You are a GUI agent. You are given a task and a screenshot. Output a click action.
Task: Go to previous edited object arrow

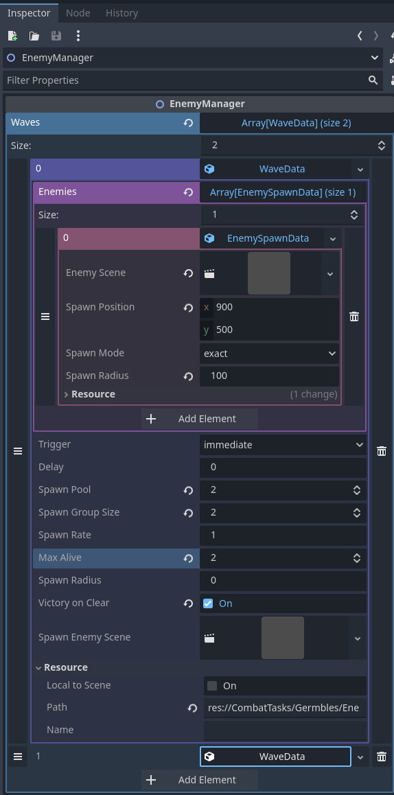pyautogui.click(x=360, y=36)
